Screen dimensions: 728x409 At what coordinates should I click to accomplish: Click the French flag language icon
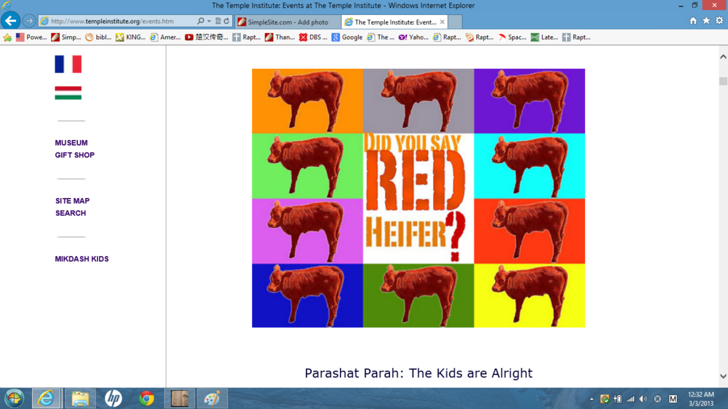68,64
